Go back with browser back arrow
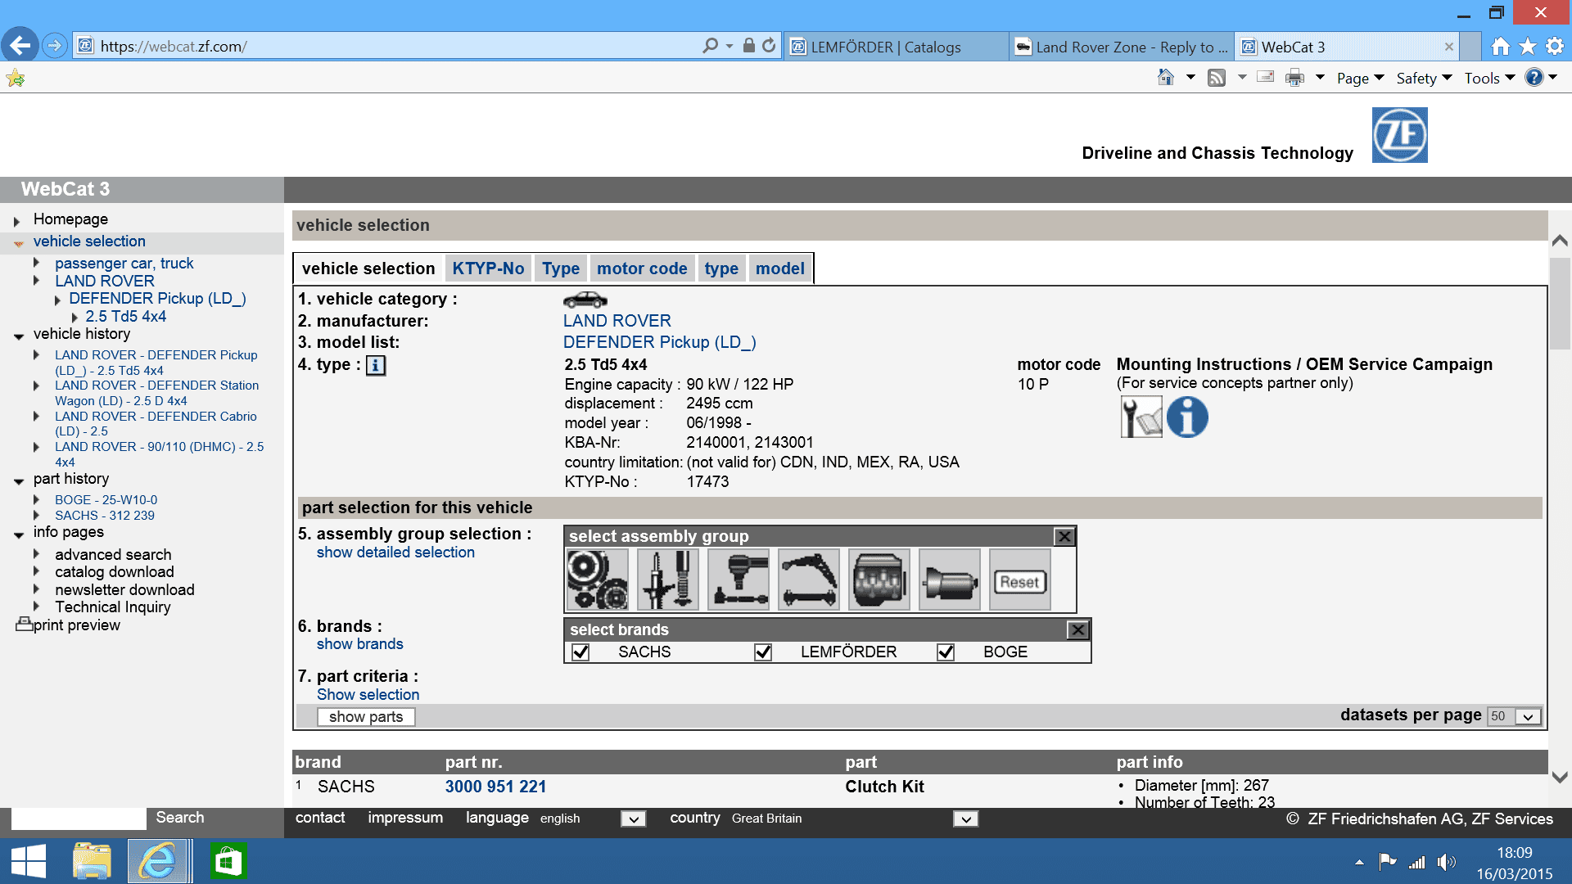The height and width of the screenshot is (884, 1572). pyautogui.click(x=20, y=45)
